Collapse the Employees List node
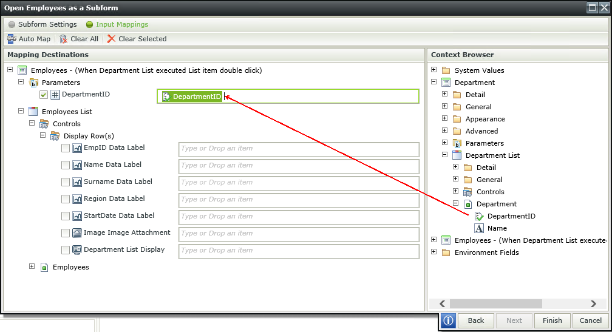This screenshot has width=612, height=332. coord(21,111)
